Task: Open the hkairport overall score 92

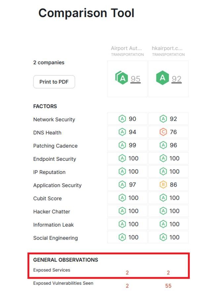Action: [176, 79]
